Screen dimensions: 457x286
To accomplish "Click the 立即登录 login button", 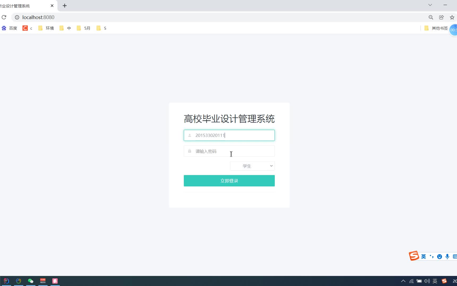I will pyautogui.click(x=229, y=181).
